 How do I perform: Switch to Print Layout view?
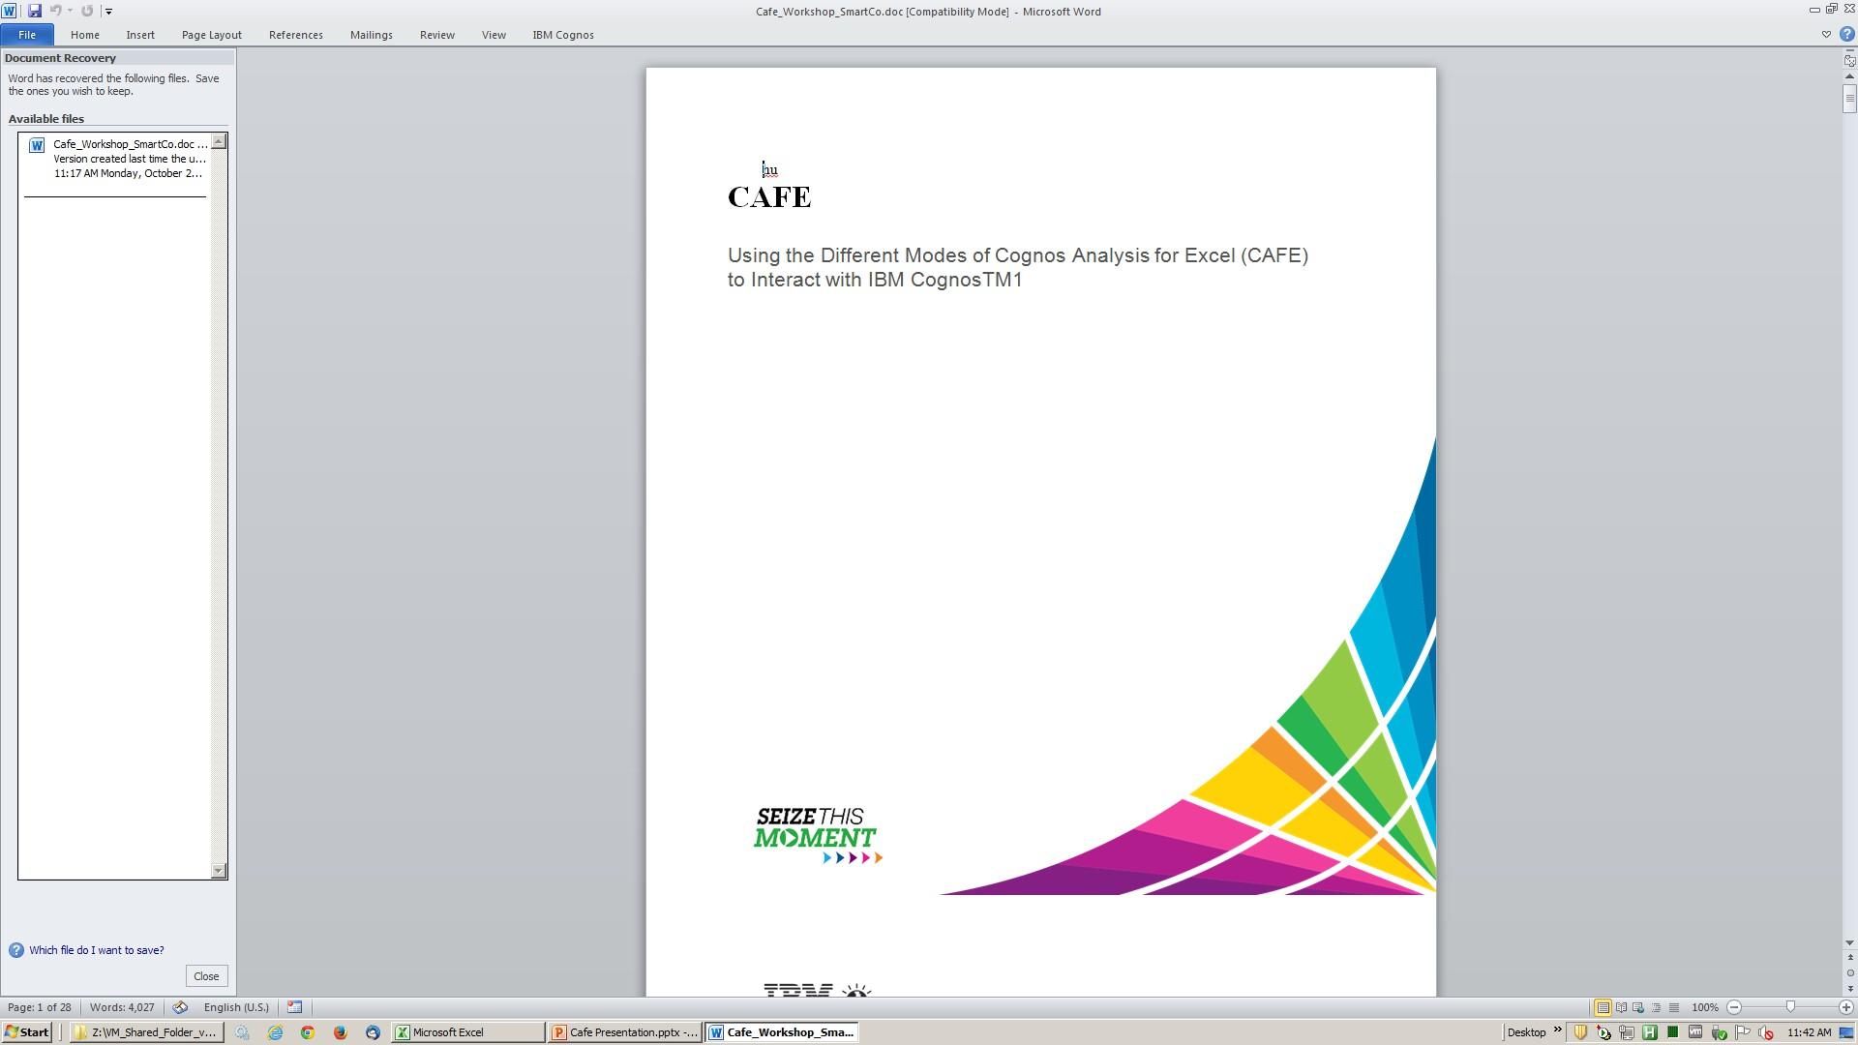tap(1603, 1007)
